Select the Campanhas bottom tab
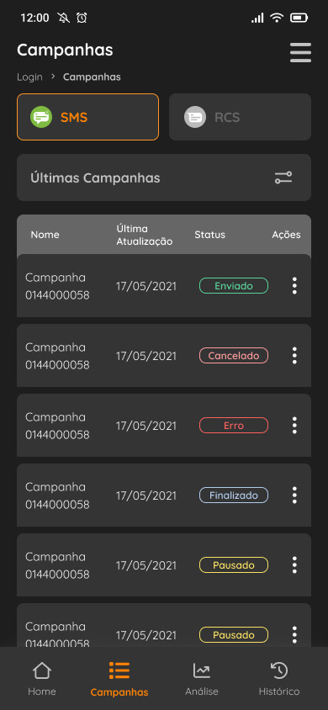The image size is (328, 710). pyautogui.click(x=119, y=679)
